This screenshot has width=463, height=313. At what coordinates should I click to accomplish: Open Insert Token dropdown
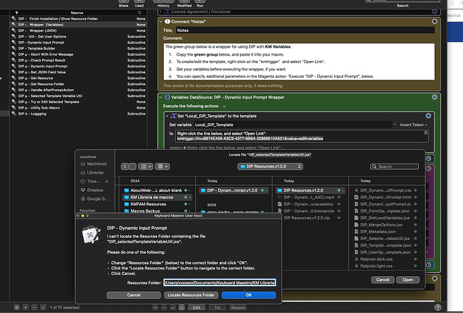pyautogui.click(x=414, y=125)
